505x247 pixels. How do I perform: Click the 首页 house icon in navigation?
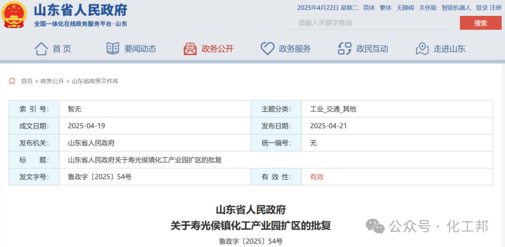[41, 49]
